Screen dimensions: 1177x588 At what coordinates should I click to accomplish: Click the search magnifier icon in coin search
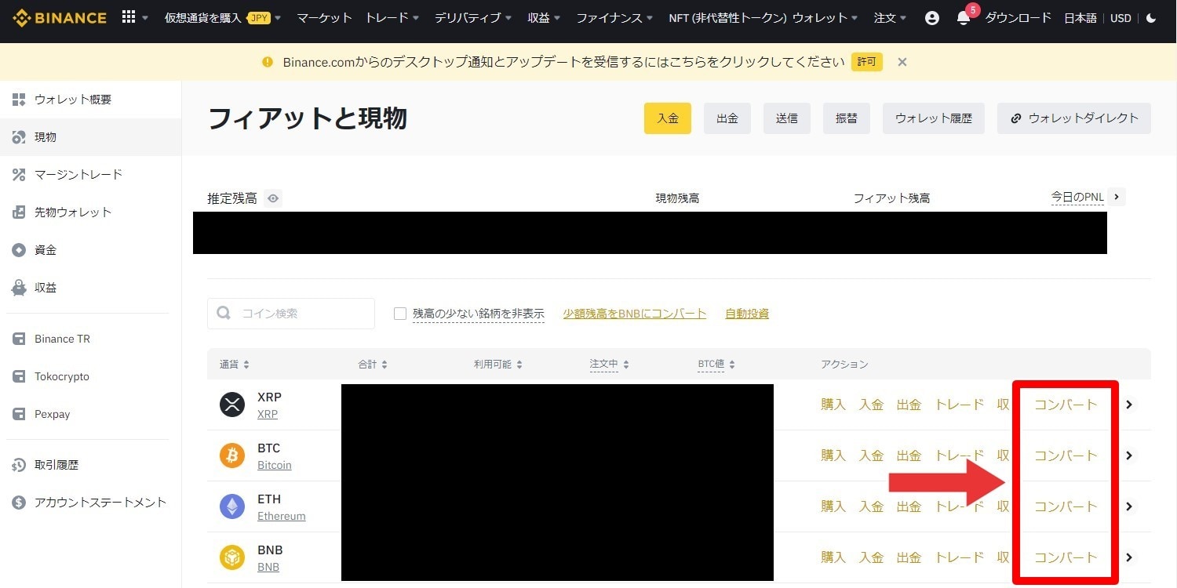coord(224,314)
